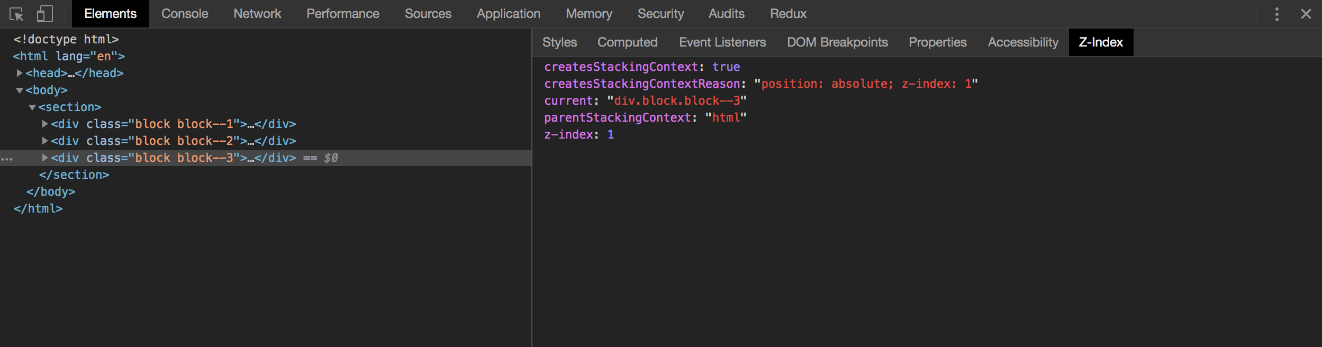The image size is (1322, 347).
Task: Select the closing html tag
Action: (38, 208)
